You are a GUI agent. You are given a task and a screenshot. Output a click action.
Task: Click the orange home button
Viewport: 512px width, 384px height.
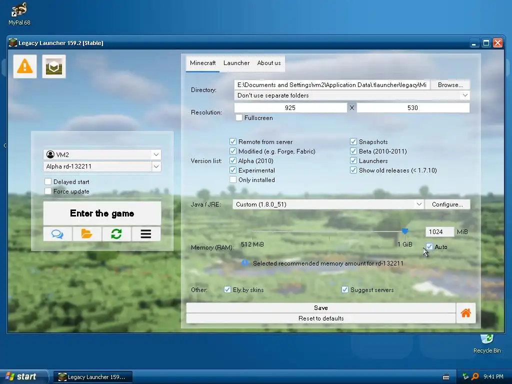465,313
